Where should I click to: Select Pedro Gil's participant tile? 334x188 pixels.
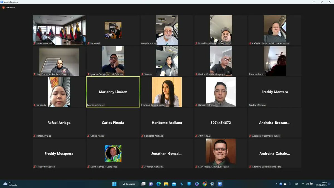113,30
